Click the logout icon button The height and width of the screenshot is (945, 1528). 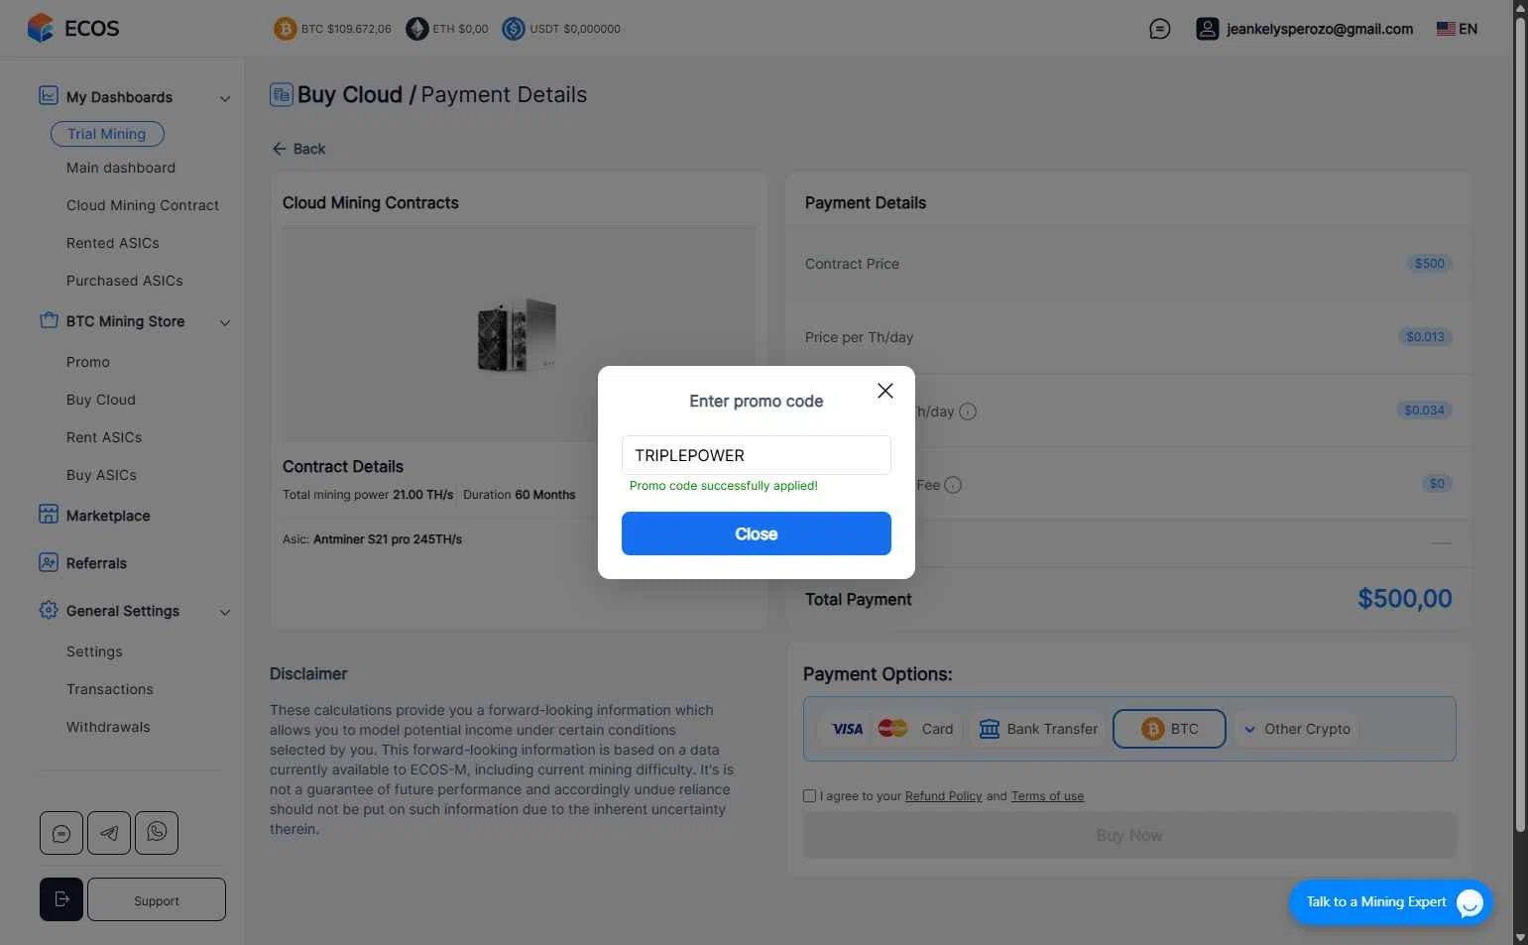(x=61, y=899)
